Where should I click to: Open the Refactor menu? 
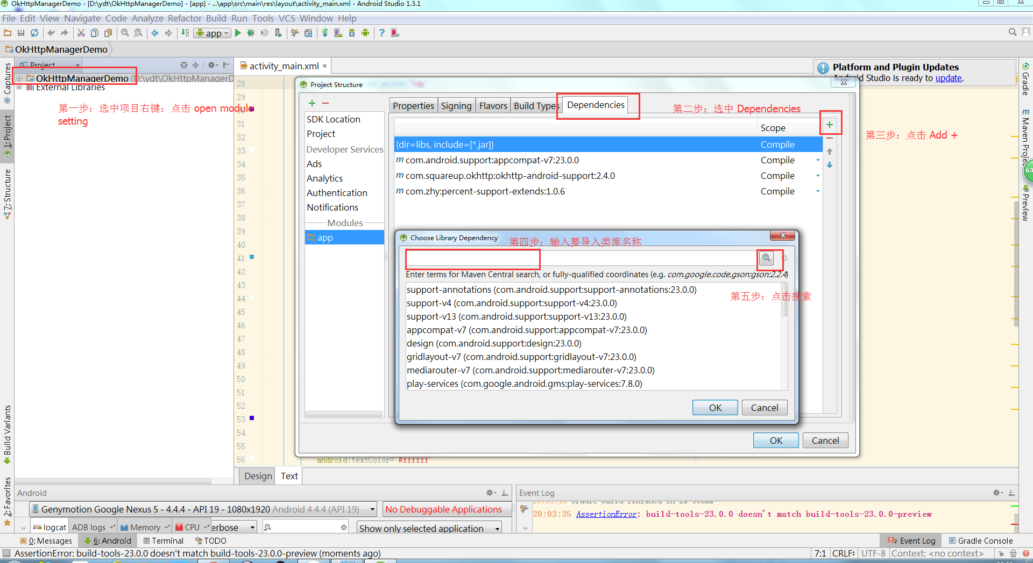[185, 18]
